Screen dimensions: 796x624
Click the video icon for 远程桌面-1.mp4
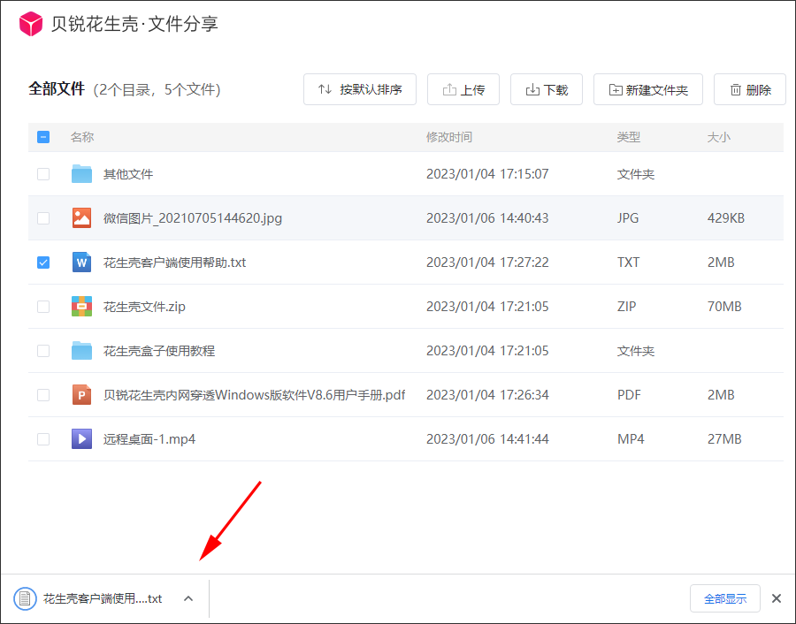[82, 439]
